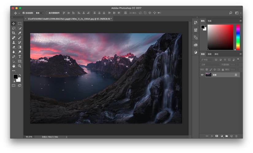Click the 背景 layer thumbnail
253x153 pixels.
pos(208,75)
